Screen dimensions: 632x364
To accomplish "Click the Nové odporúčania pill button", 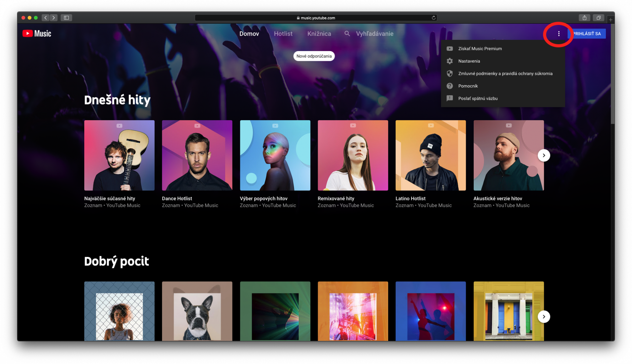I will [314, 56].
